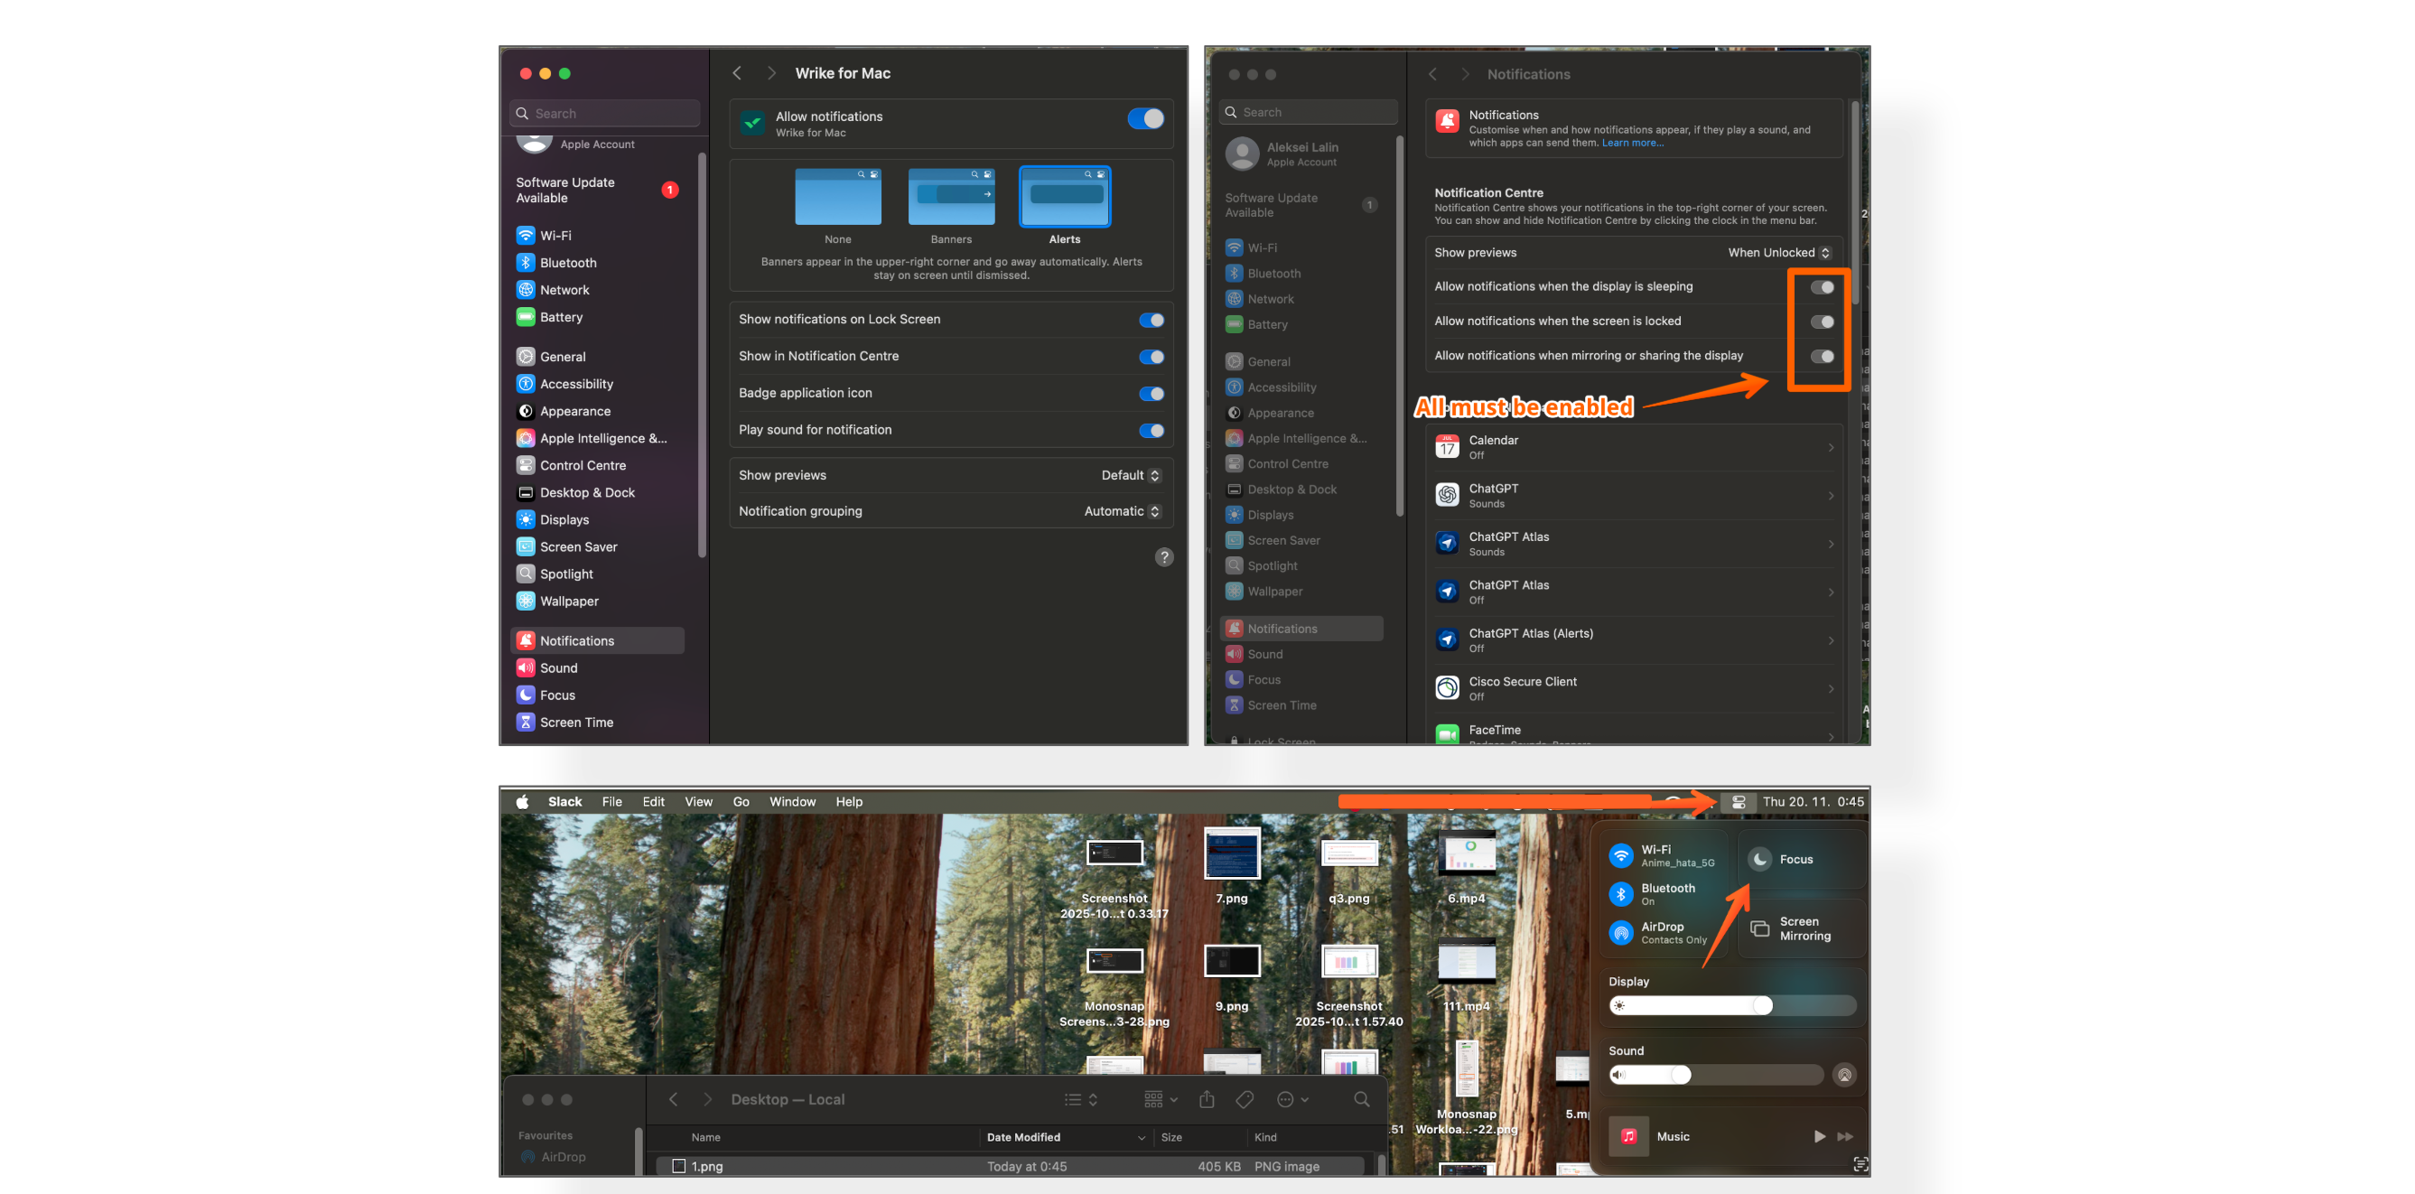Screen dimensions: 2415x1194
Task: Click the AirDrop icon in Control Centre
Action: (1621, 932)
